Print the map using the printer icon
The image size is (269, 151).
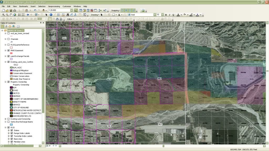pos(15,10)
